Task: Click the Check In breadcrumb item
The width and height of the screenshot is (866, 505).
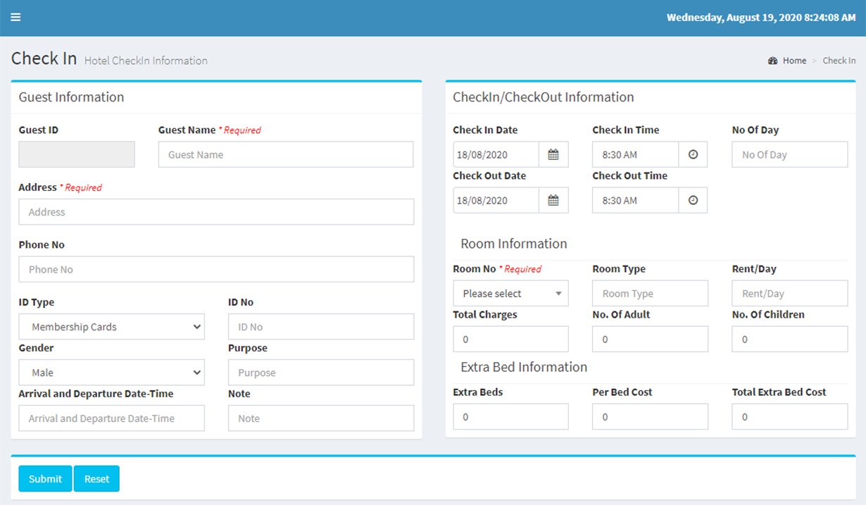Action: pyautogui.click(x=839, y=61)
